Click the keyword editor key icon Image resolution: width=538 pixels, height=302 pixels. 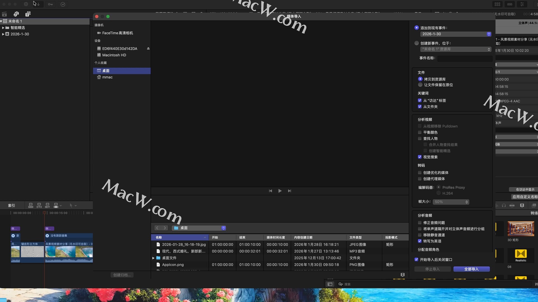50,4
